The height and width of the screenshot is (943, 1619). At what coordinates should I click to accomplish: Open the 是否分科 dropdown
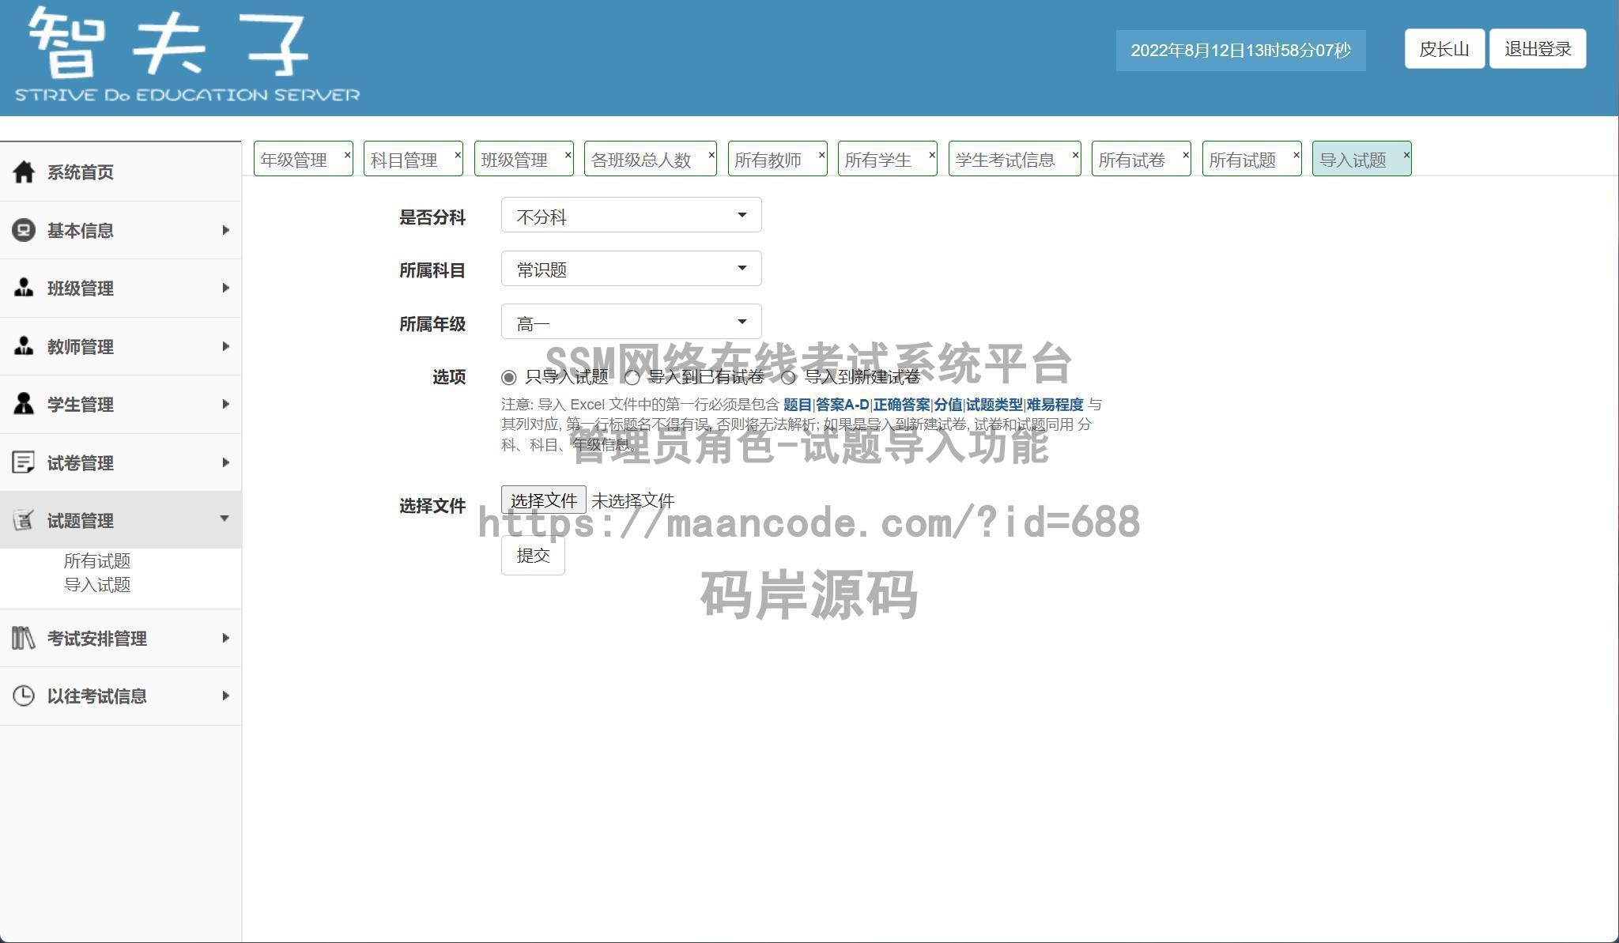632,215
